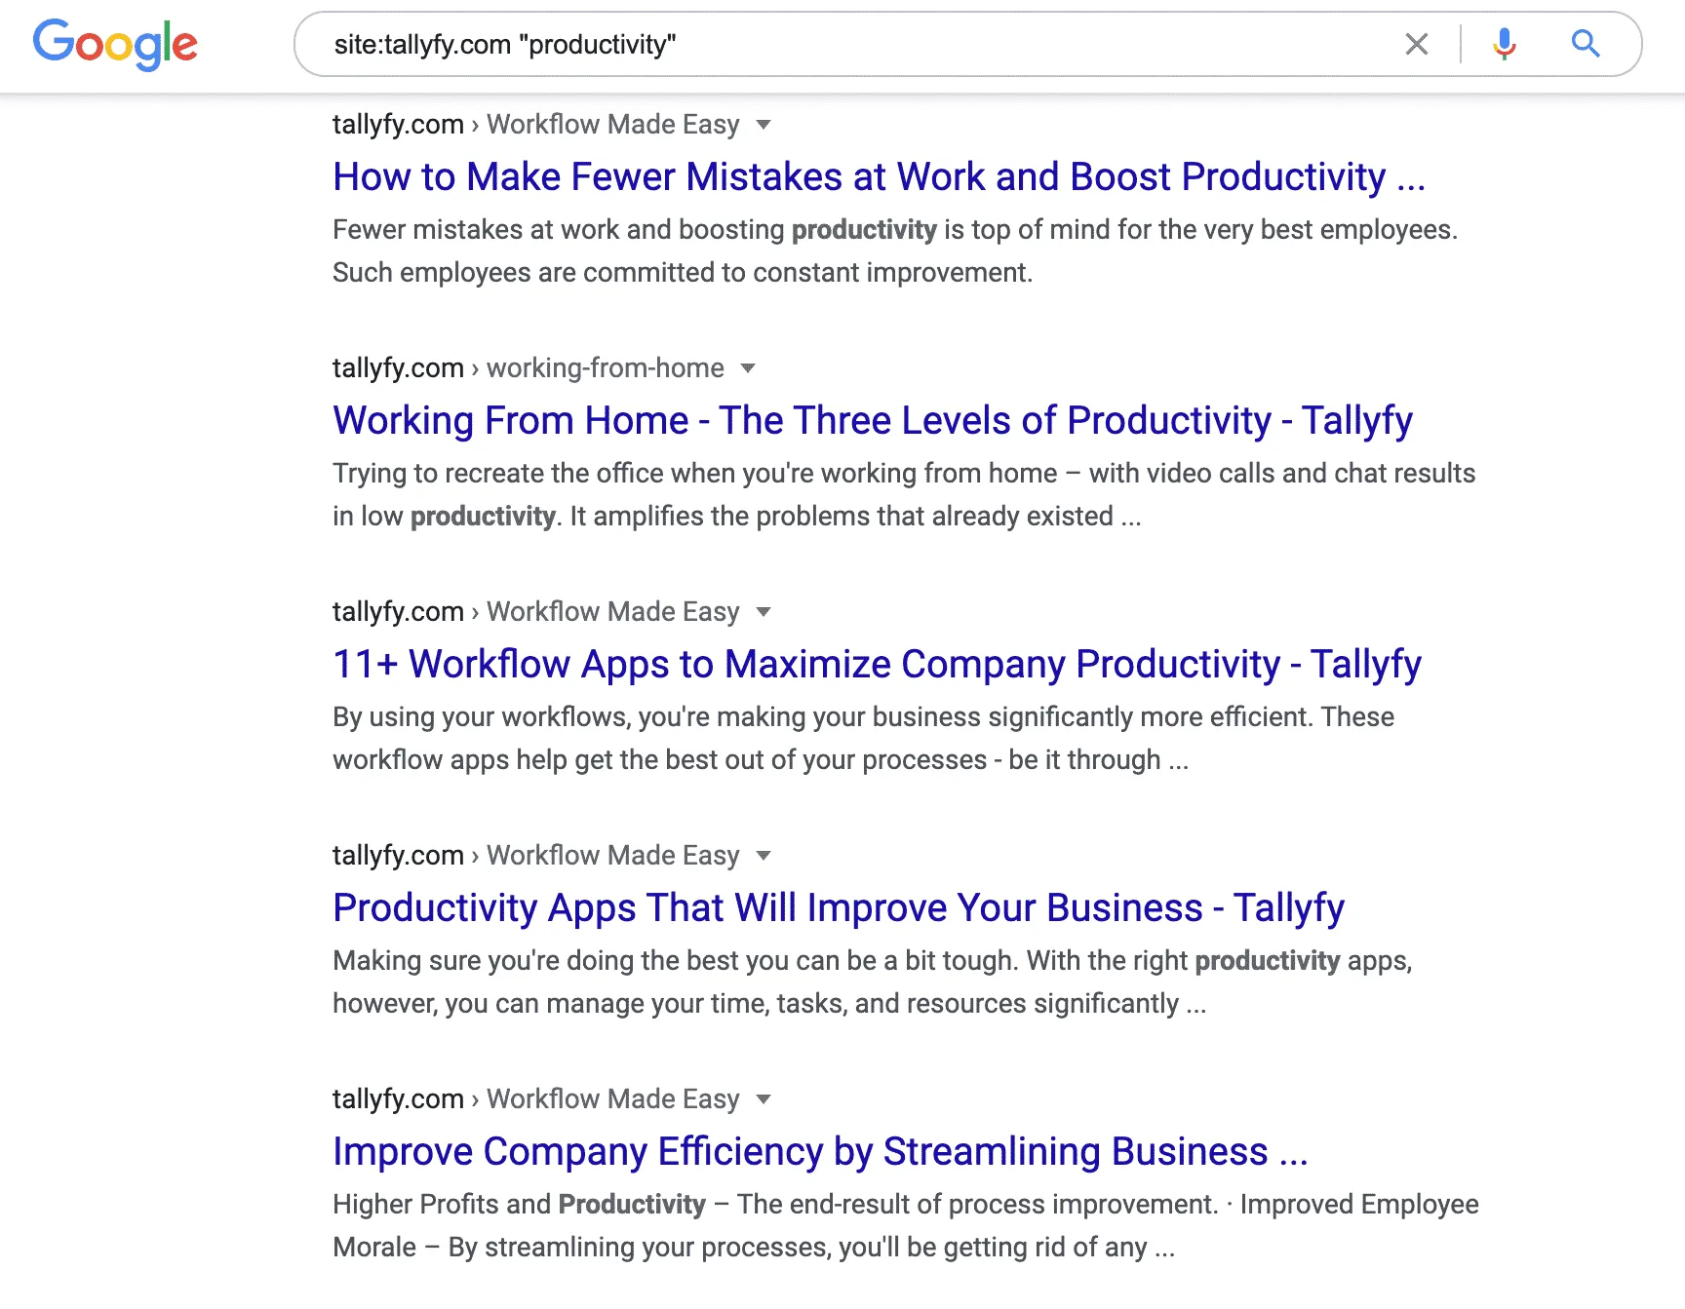Click snippet 'Making sure you're doing the best'
1685x1309 pixels.
point(873,982)
